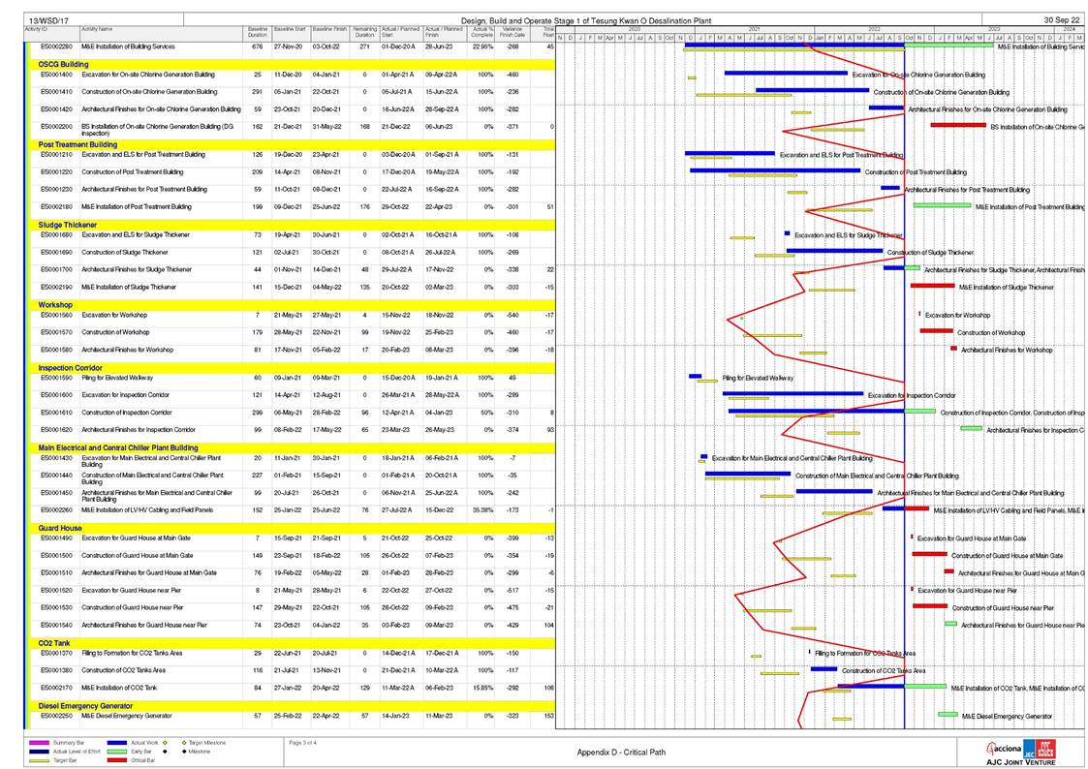Click the Actual Level of Effort swatch
This screenshot has width=1088, height=769.
point(39,752)
